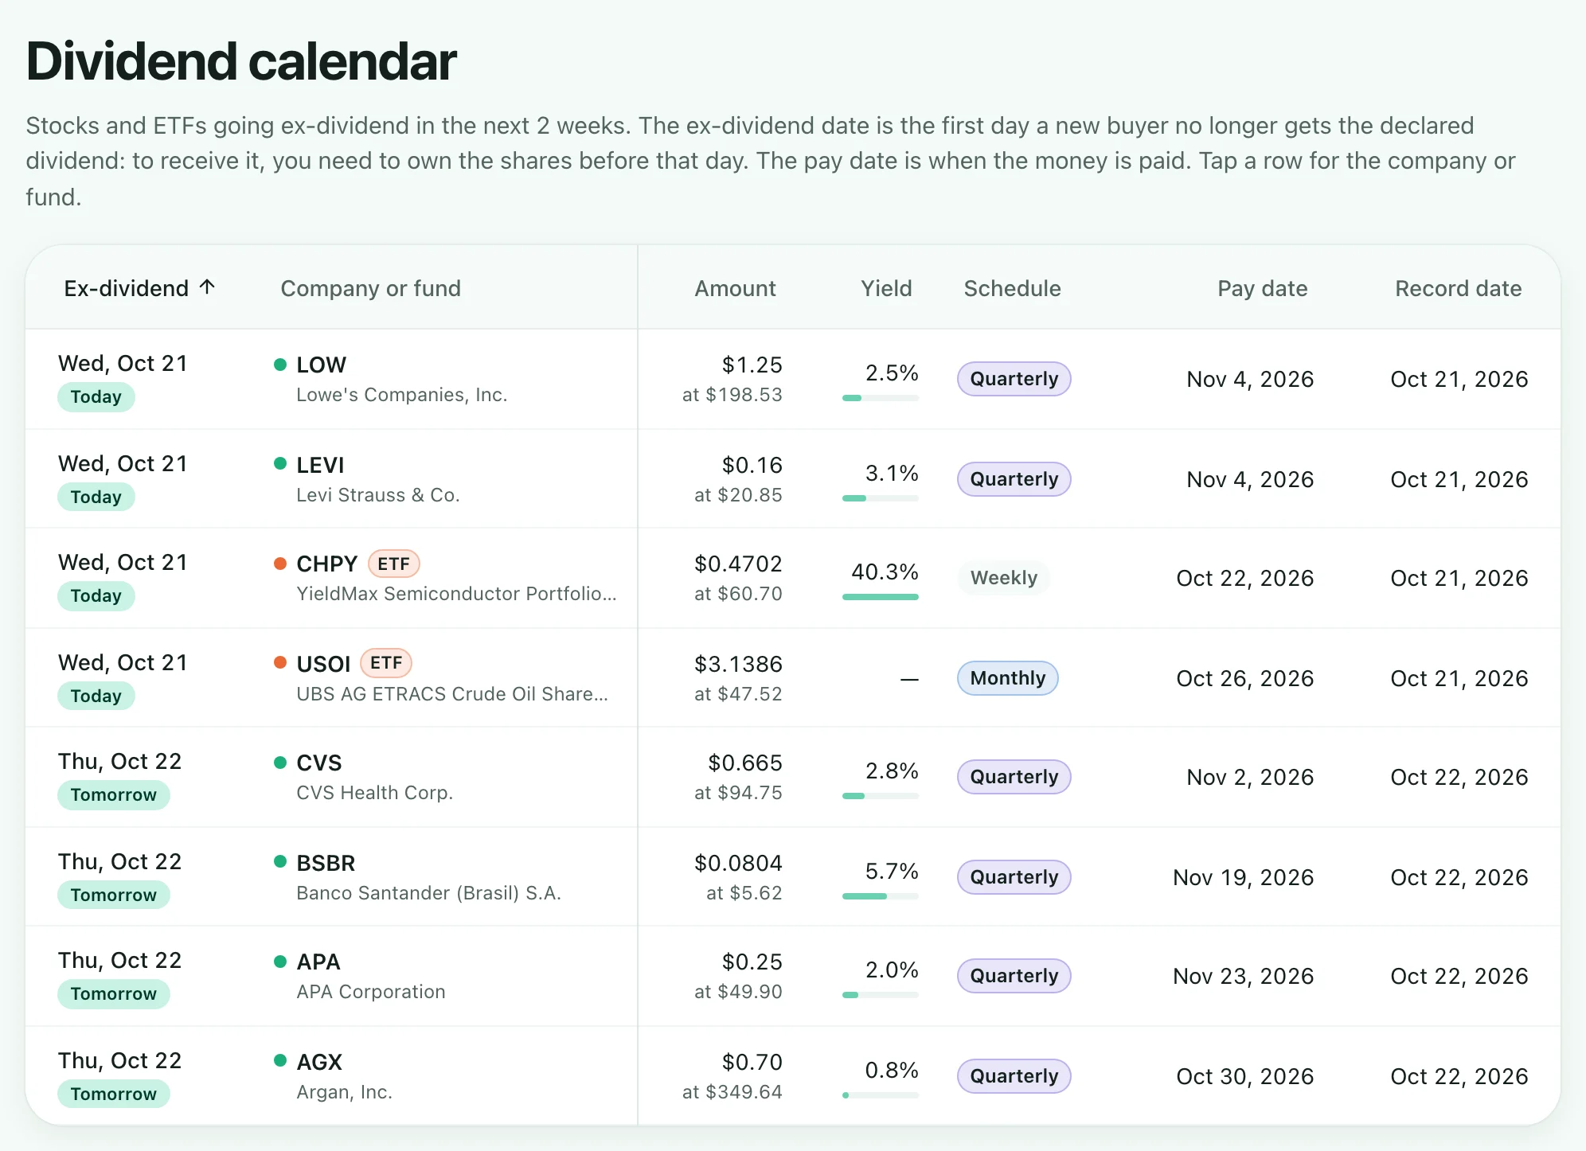Click the $3.1386 amount for USOI
Screen dimensions: 1586x1151
[x=738, y=664]
